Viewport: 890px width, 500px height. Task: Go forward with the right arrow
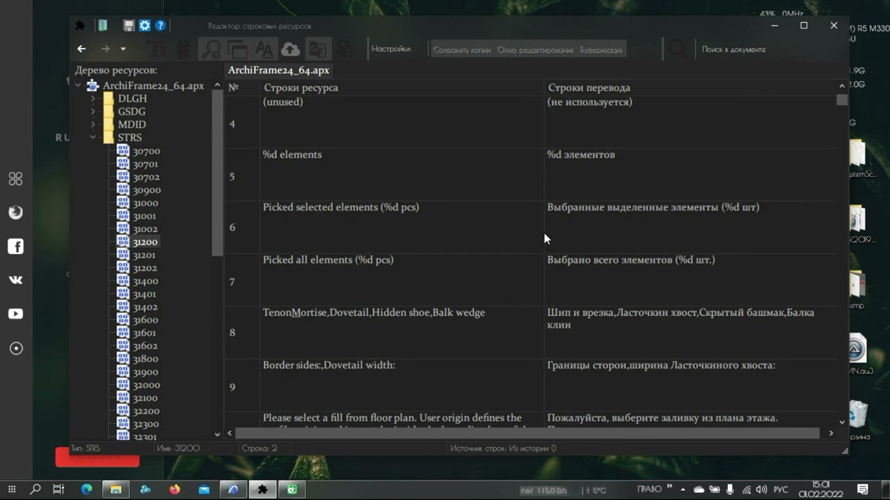point(106,49)
